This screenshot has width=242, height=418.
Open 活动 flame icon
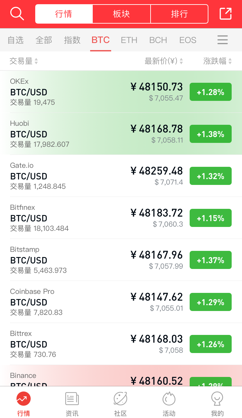click(x=169, y=399)
